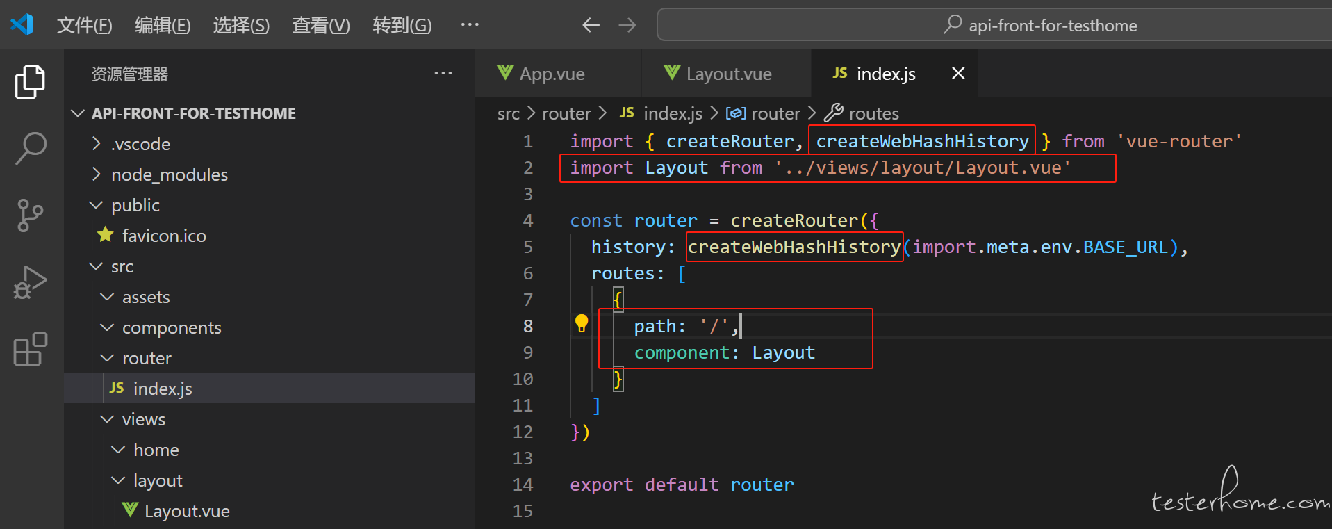The height and width of the screenshot is (529, 1332).
Task: Click line number 14 in the gutter
Action: pyautogui.click(x=523, y=485)
